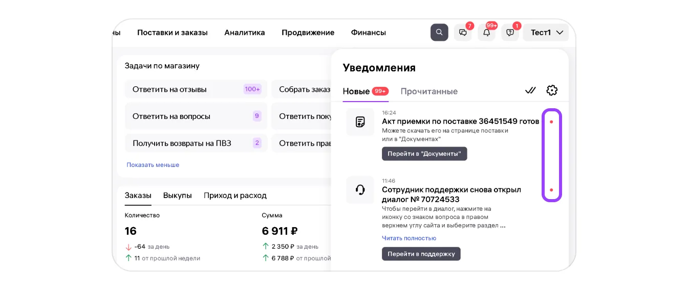Switch to the Прочитанные tab

point(429,91)
